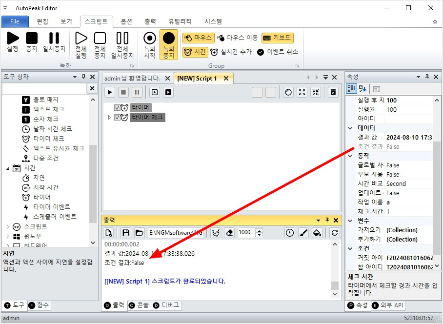Switch to admin님 환영합니다 document tab
This screenshot has width=443, height=324.
pos(132,78)
